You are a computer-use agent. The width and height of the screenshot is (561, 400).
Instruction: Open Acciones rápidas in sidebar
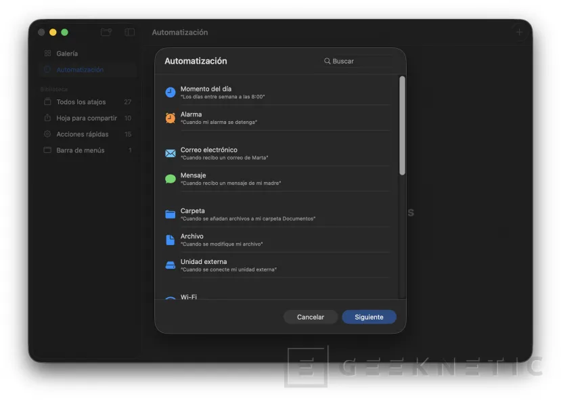click(83, 135)
